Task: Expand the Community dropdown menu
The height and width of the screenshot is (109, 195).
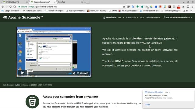Action: pyautogui.click(x=132, y=18)
